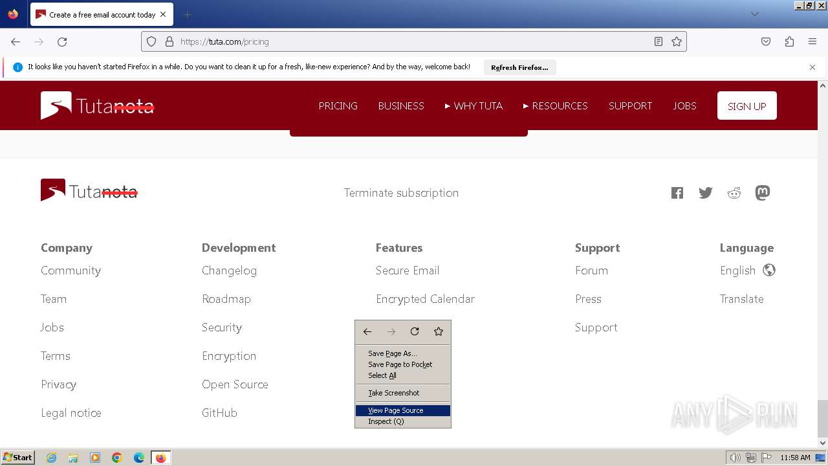
Task: Open the Press footer link
Action: (x=588, y=299)
